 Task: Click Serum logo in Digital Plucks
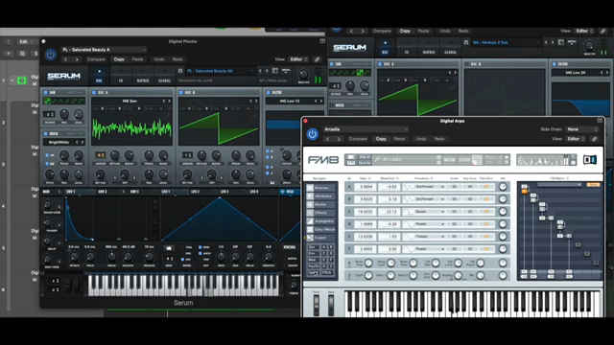pos(64,76)
